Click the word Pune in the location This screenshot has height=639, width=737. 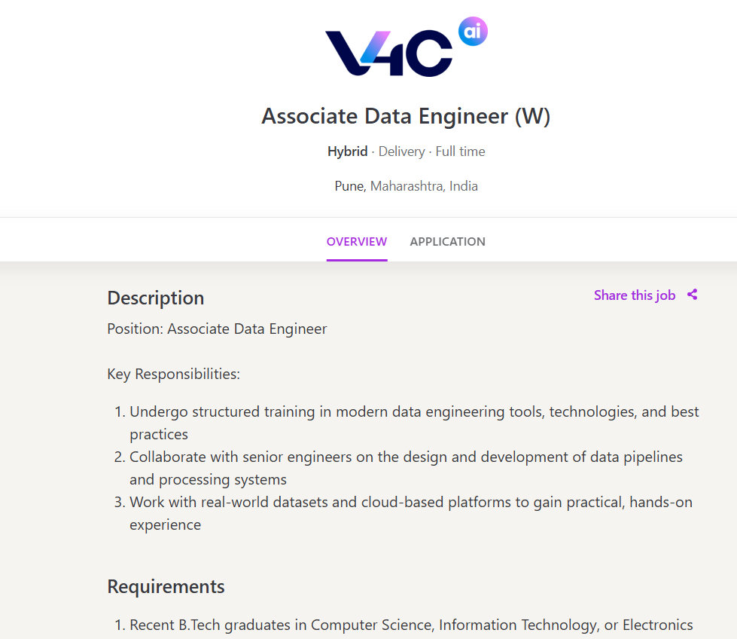click(x=349, y=186)
